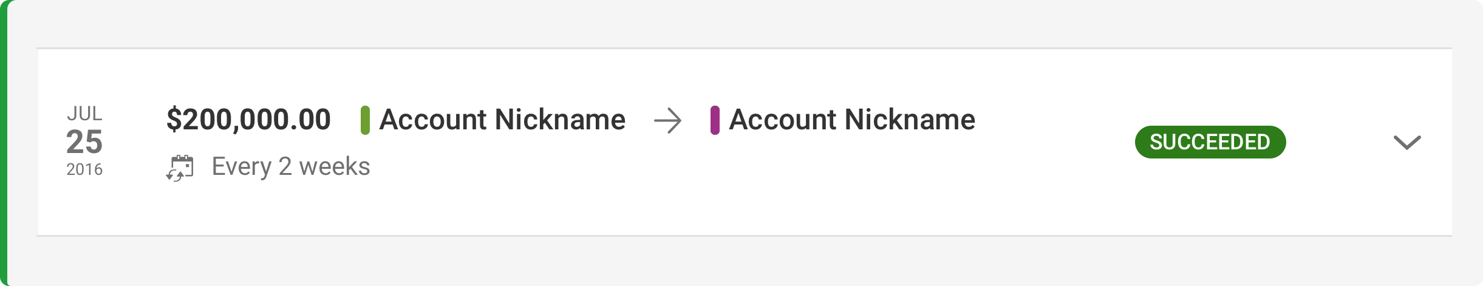Click the $200,000.00 transfer amount
Image resolution: width=1483 pixels, height=286 pixels.
[248, 120]
